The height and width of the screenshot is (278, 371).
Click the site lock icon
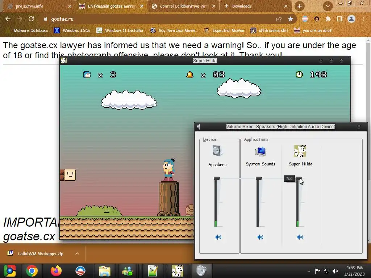[x=46, y=19]
